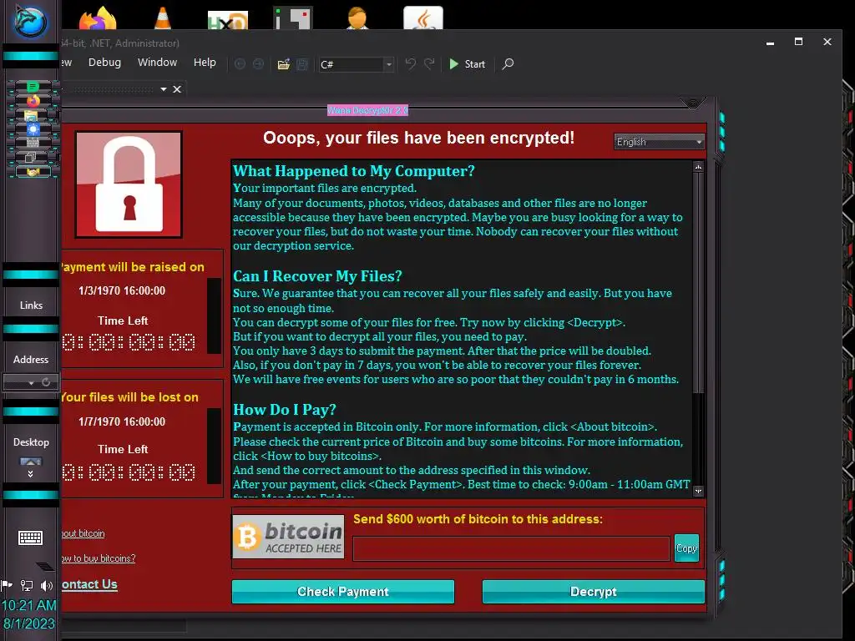This screenshot has width=855, height=641.
Task: Open VLC traffic cone desktop icon
Action: pos(163,17)
